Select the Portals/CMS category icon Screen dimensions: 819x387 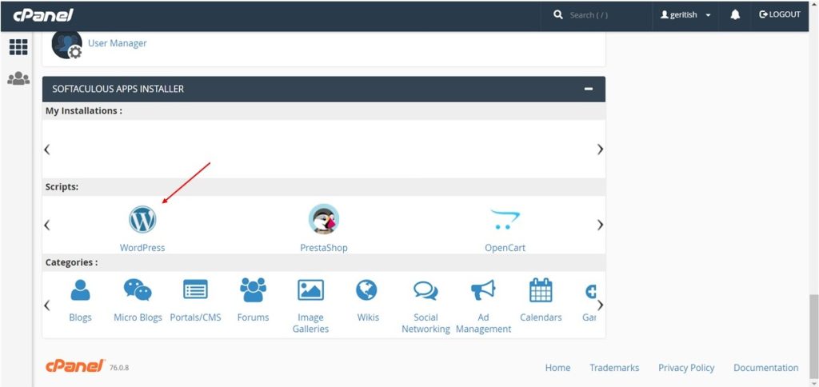(196, 289)
